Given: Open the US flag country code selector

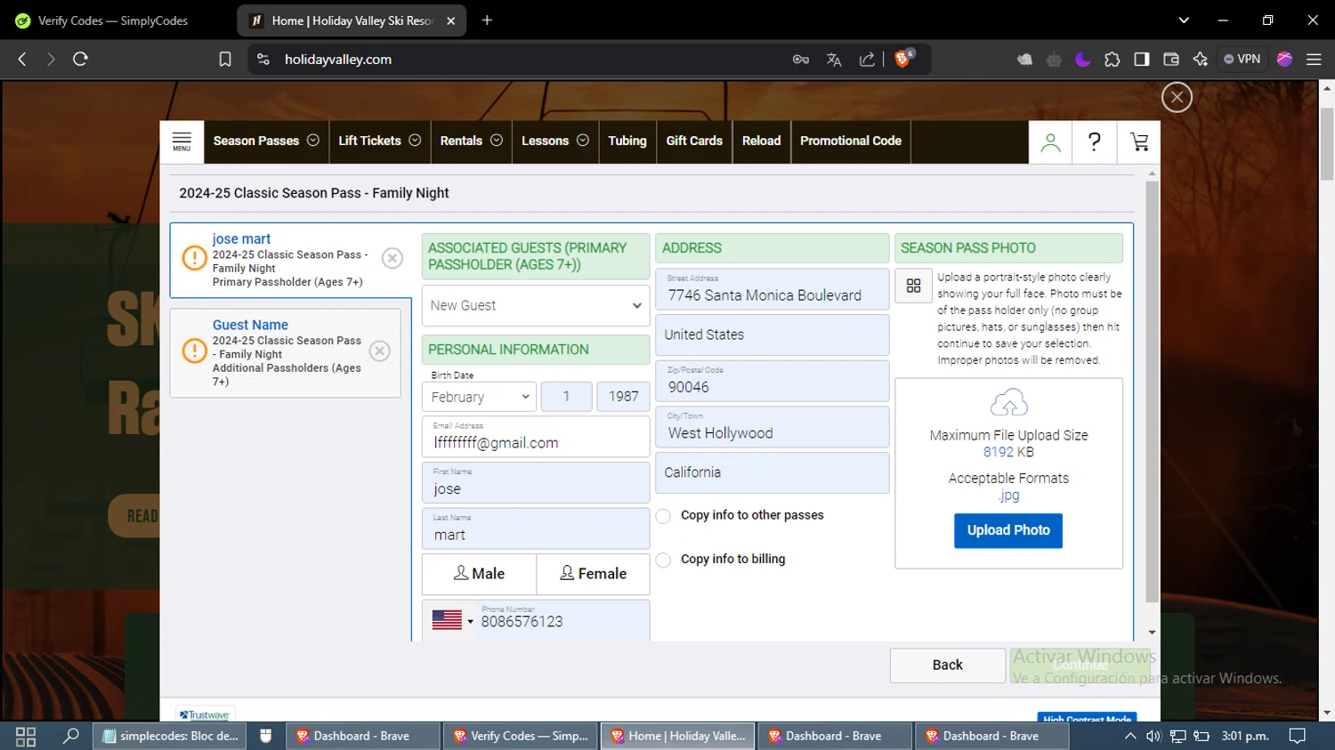Looking at the screenshot, I should point(452,620).
